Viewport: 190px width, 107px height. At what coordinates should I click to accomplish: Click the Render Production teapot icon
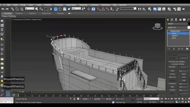click(184, 9)
